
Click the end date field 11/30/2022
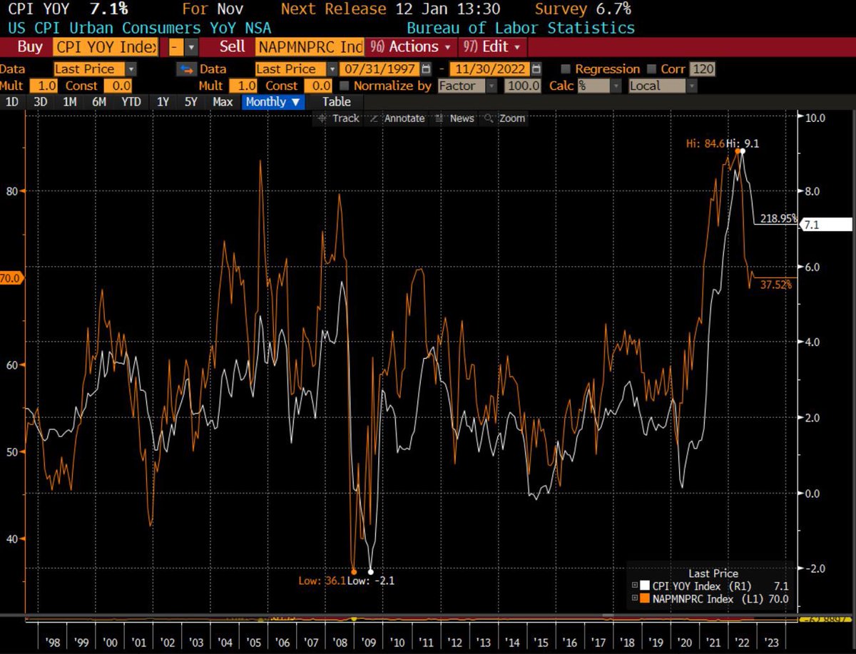click(489, 69)
